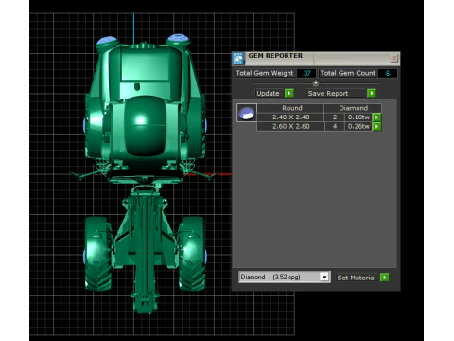This screenshot has width=454, height=341.
Task: Click the GEM REPORTER title text
Action: click(x=275, y=56)
